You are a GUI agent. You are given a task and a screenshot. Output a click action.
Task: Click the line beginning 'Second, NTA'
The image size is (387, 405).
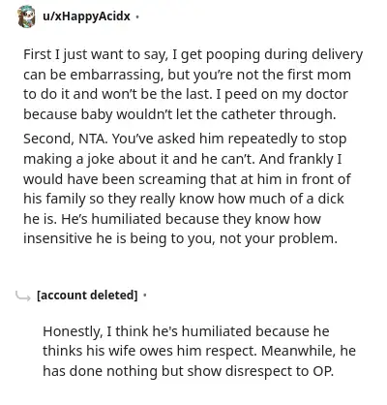click(x=185, y=140)
